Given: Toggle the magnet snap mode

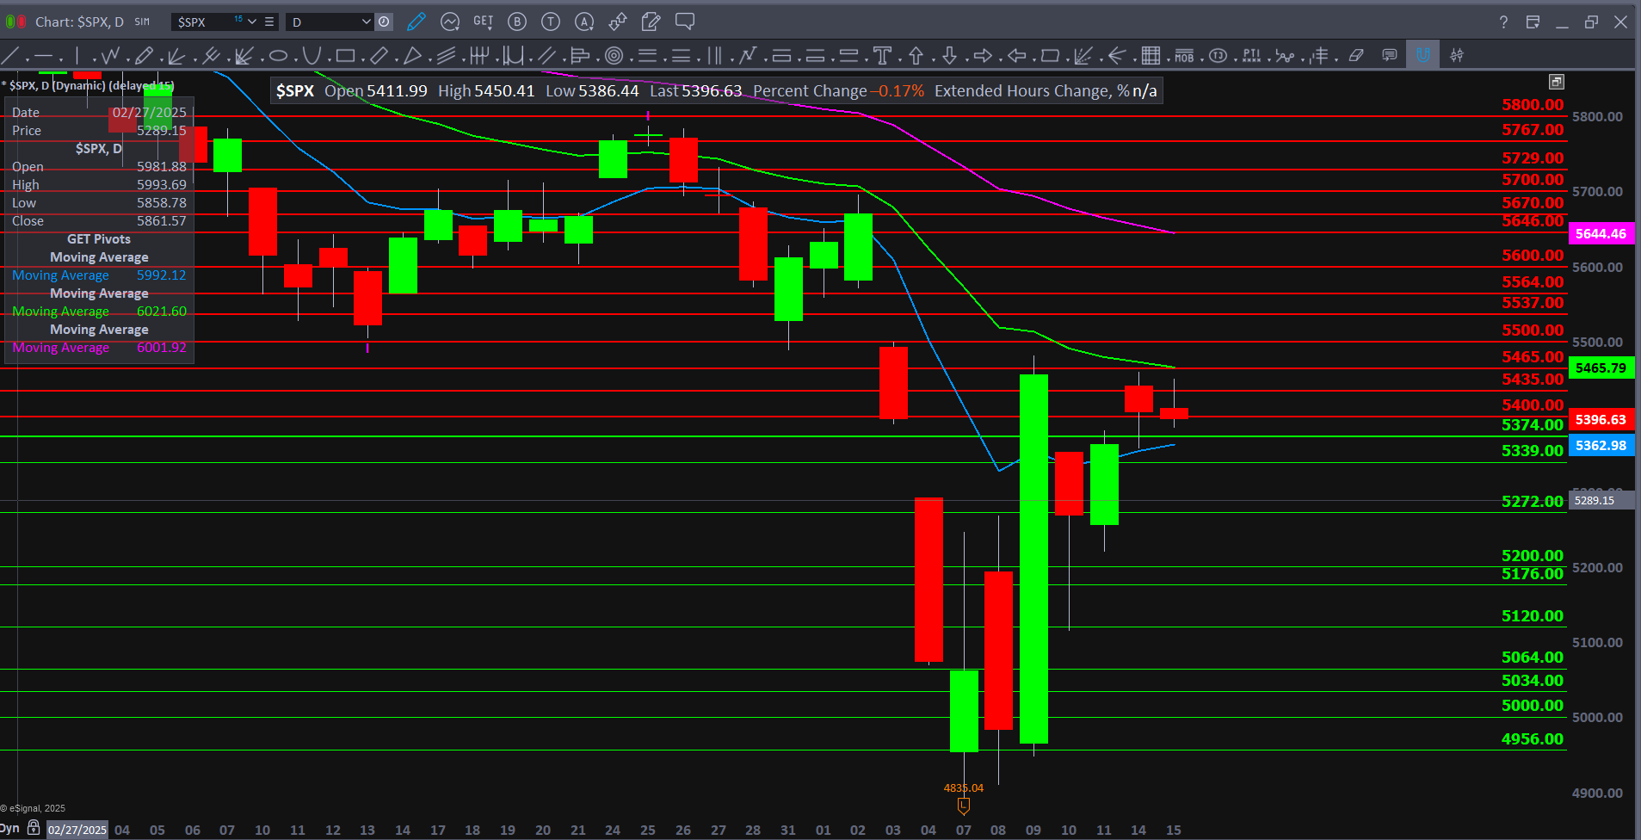Looking at the screenshot, I should pyautogui.click(x=1422, y=56).
